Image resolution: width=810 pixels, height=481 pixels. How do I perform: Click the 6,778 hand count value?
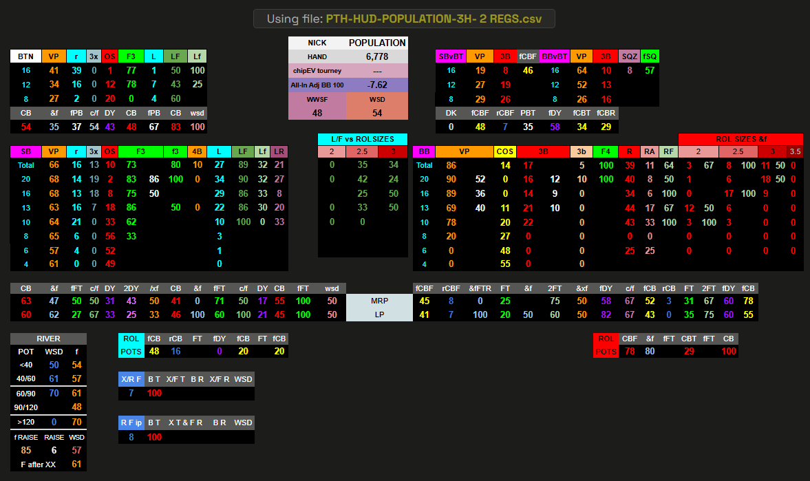click(x=377, y=56)
